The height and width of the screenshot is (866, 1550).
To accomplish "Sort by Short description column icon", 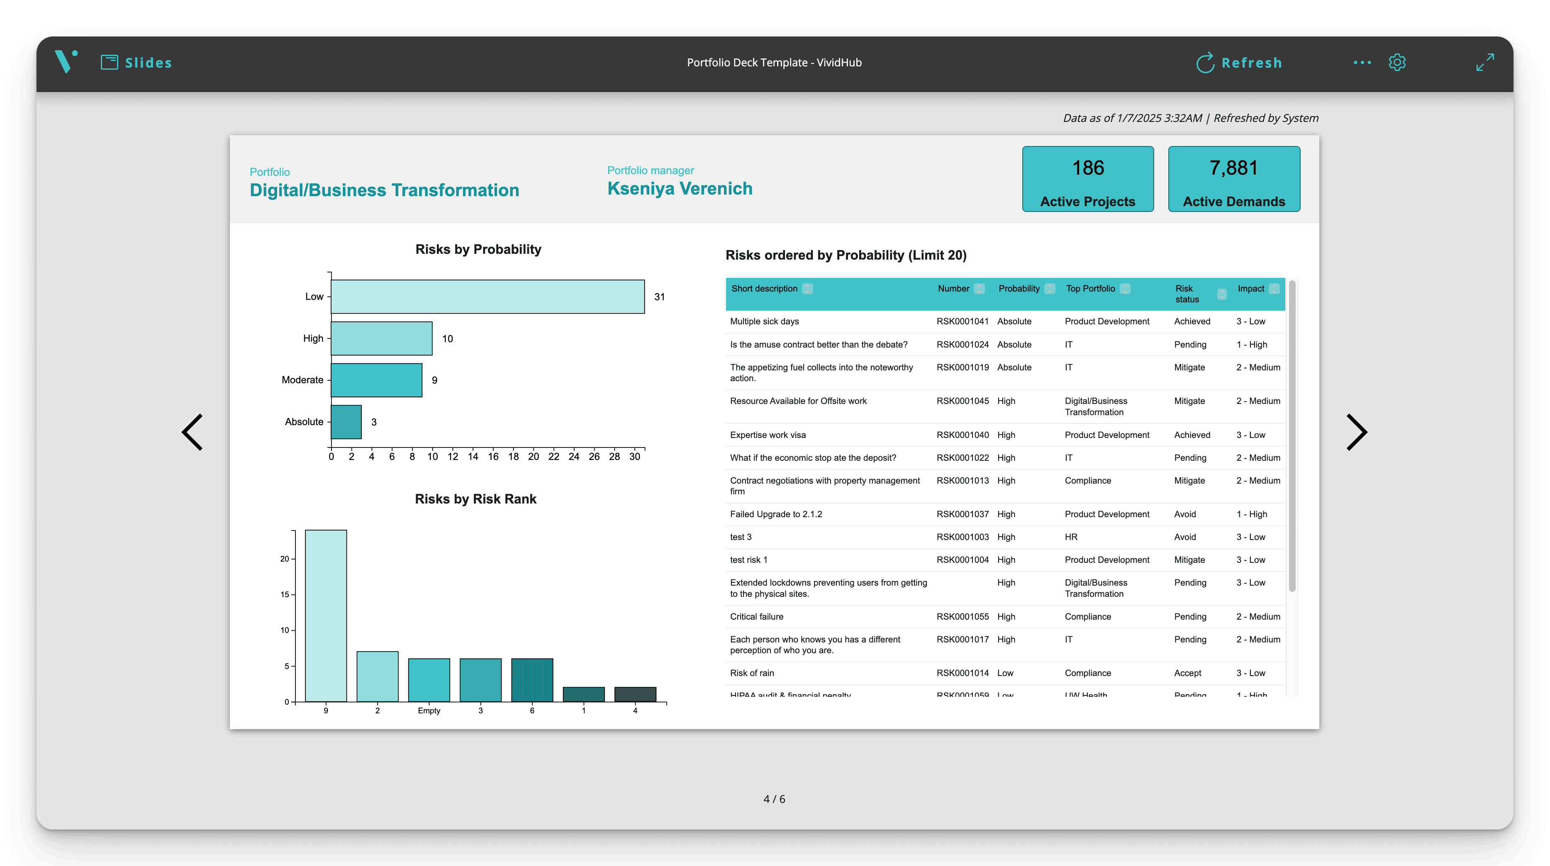I will (807, 289).
